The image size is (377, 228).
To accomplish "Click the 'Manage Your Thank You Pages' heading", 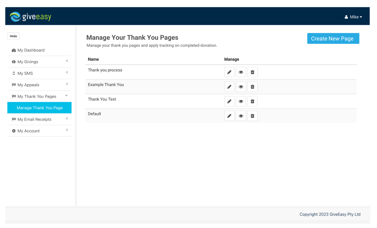I will click(x=132, y=37).
